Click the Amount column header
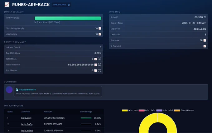Screen dimensions: 212x133 [48, 112]
